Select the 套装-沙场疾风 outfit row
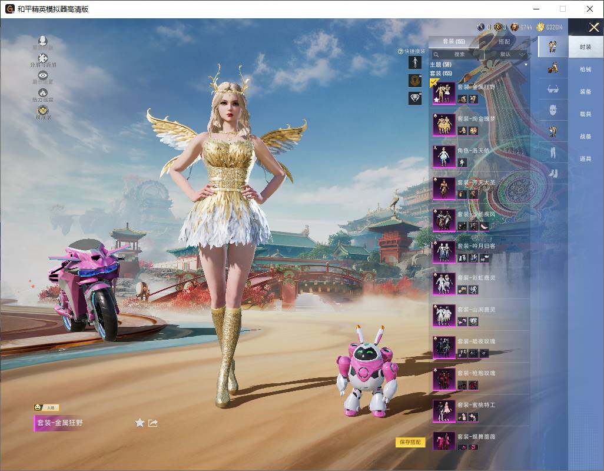This screenshot has height=471, width=604. pos(479,220)
